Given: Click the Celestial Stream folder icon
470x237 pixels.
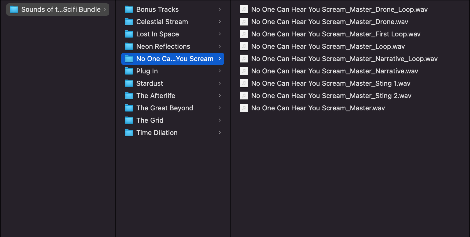Looking at the screenshot, I should coord(129,22).
